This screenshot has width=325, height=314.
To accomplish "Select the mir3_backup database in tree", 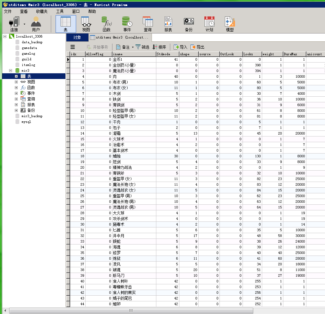I will tap(32, 116).
